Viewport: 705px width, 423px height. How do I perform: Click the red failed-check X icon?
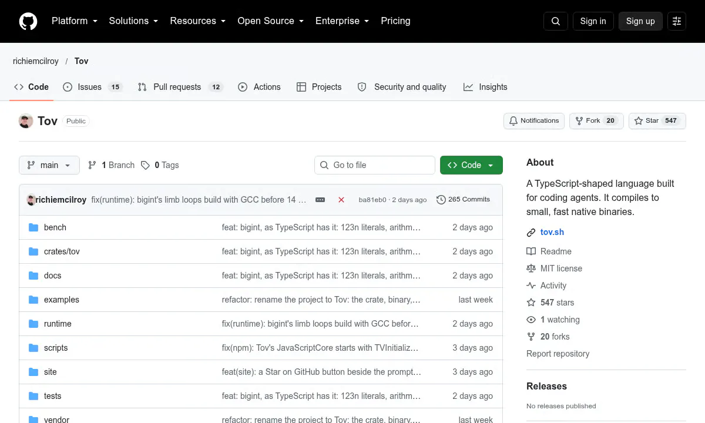[341, 200]
